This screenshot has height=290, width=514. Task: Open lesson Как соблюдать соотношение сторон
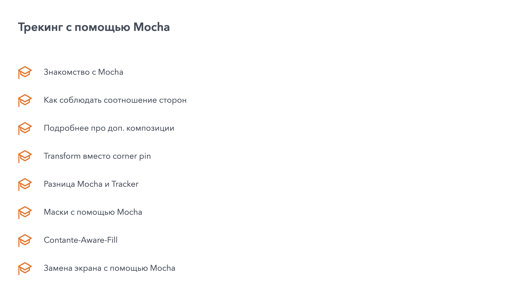coord(115,100)
